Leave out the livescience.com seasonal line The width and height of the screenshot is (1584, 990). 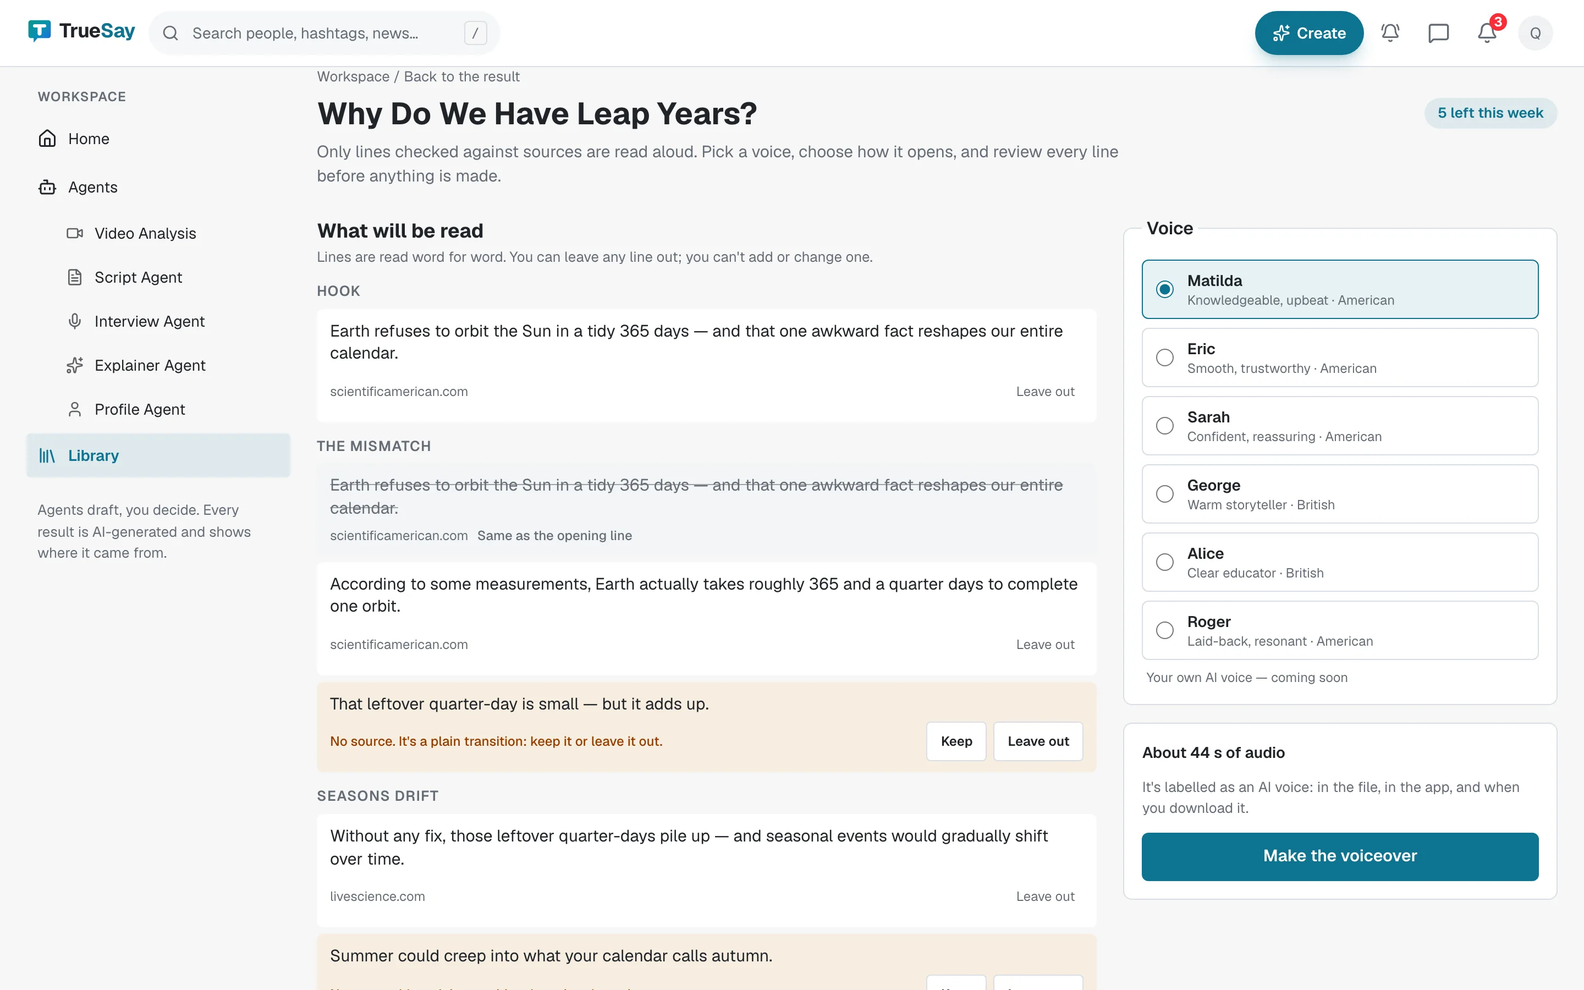1044,897
